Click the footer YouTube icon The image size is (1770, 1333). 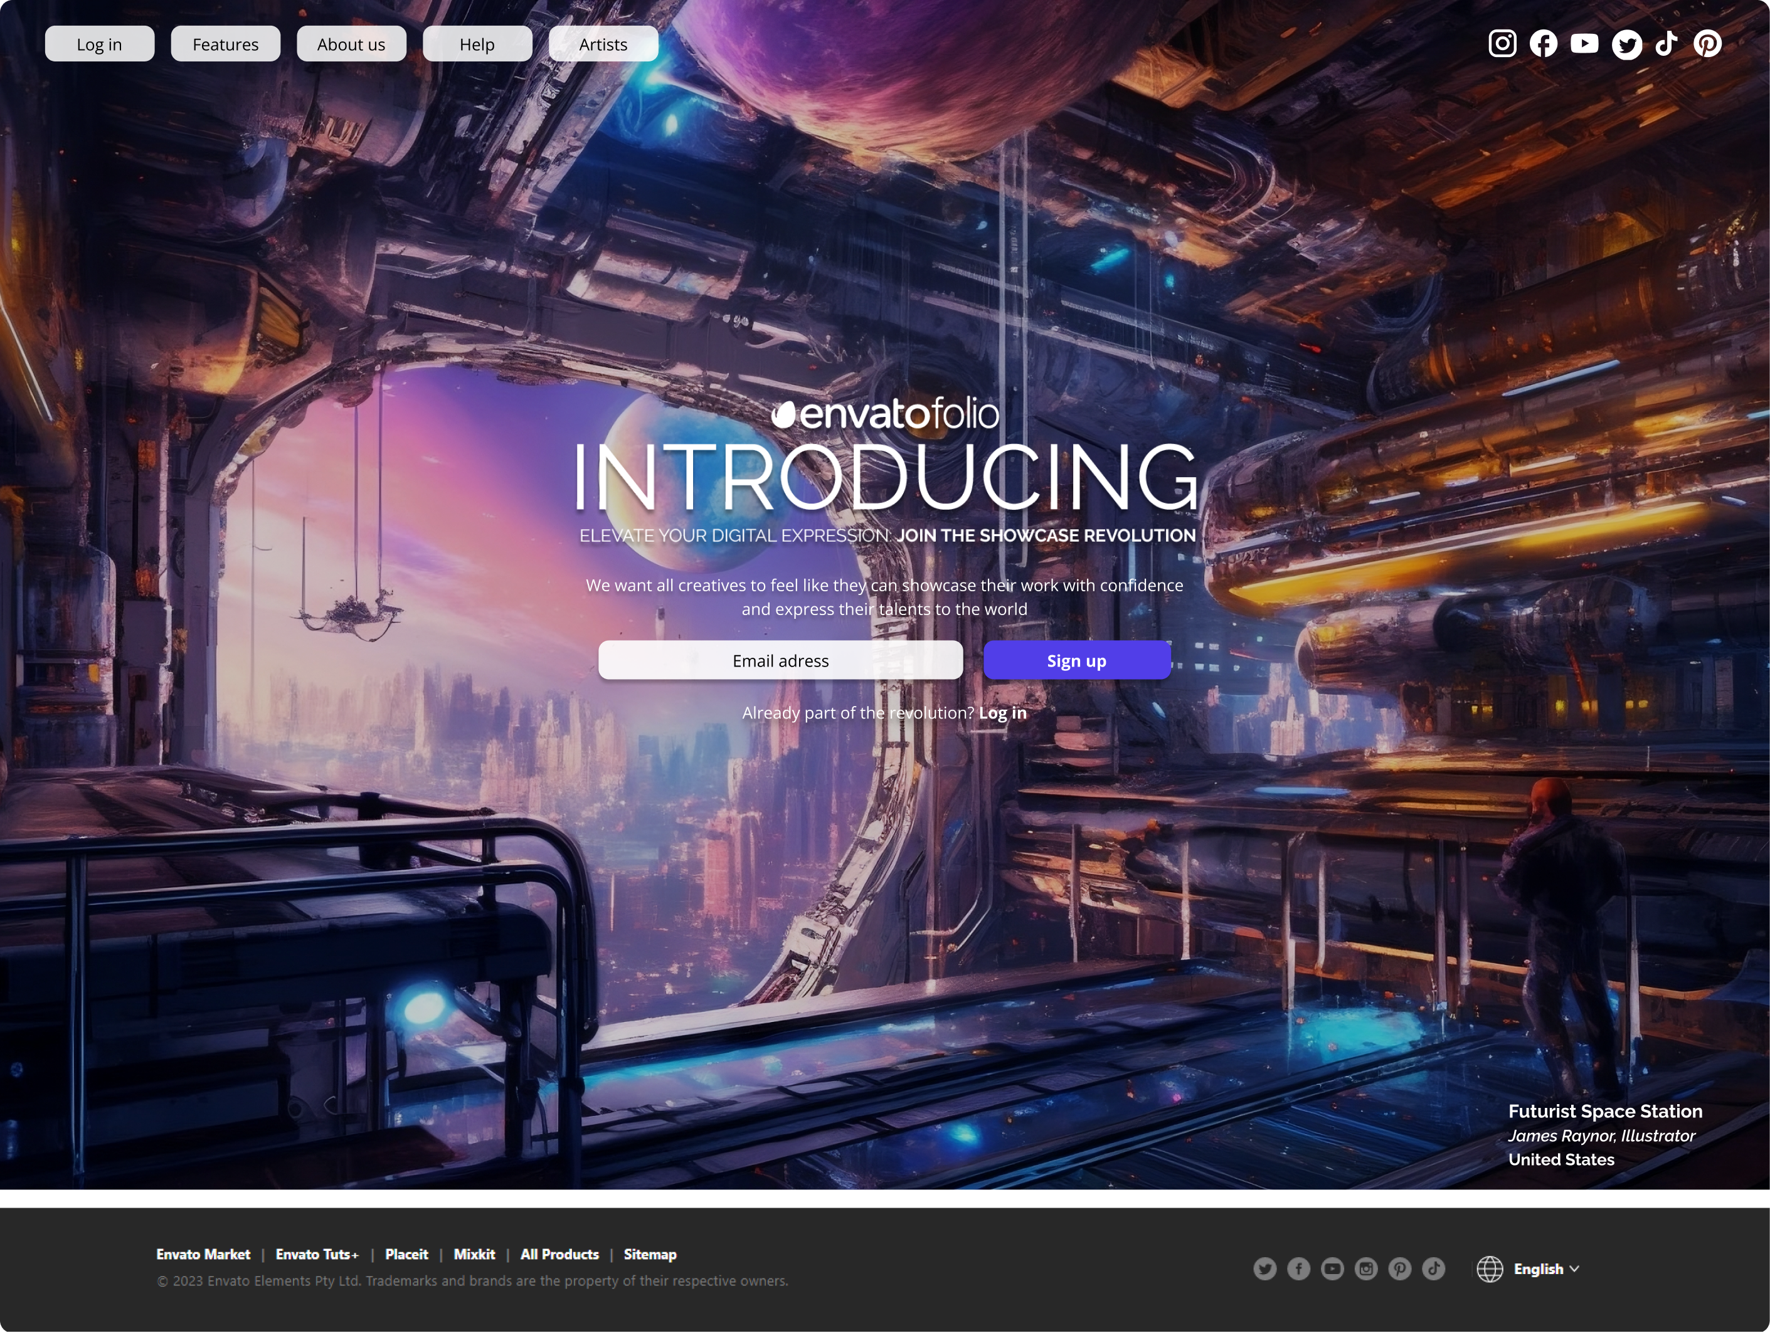(1332, 1268)
